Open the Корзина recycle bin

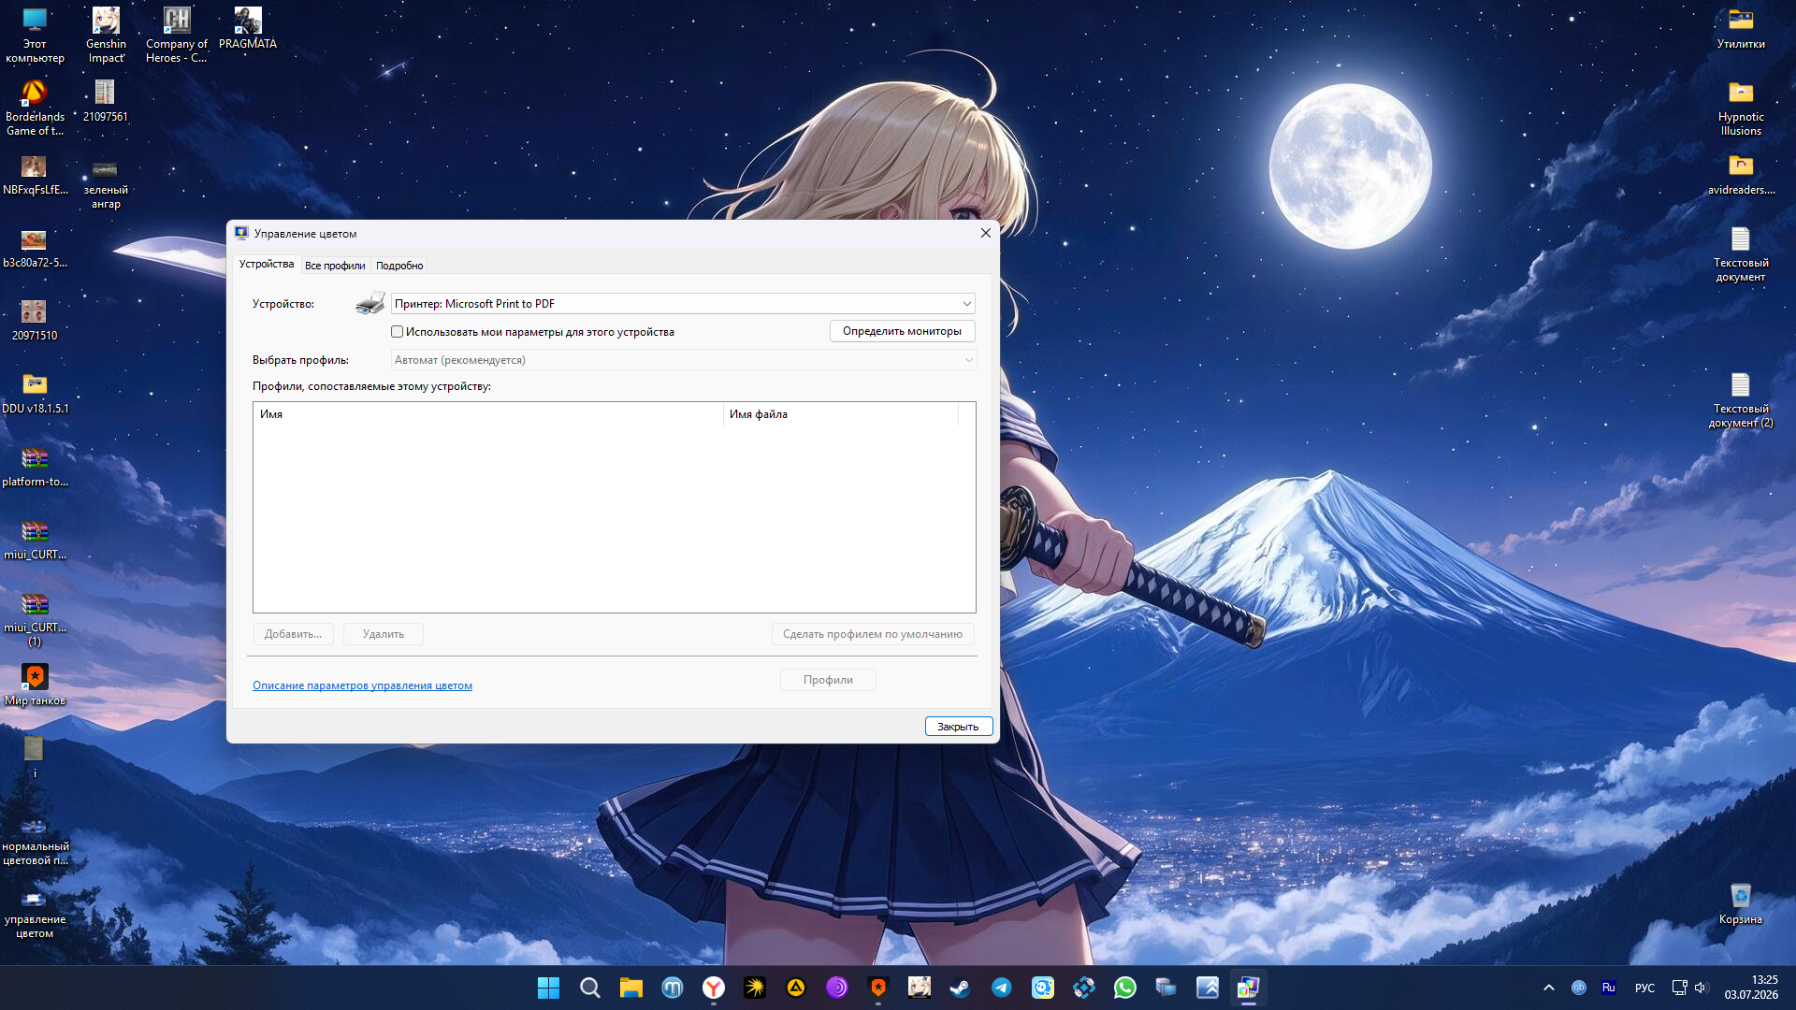point(1741,904)
